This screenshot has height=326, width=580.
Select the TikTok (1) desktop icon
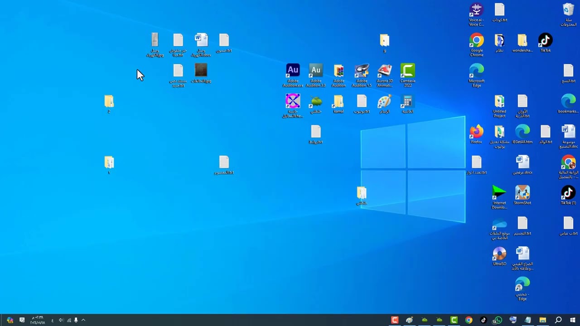[x=568, y=195]
